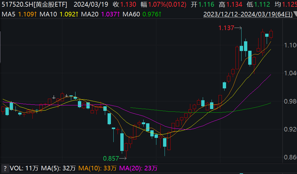Viewport: 297px width, 174px height.
Task: Select the MA10 1.092 indicator label
Action: pyautogui.click(x=59, y=14)
